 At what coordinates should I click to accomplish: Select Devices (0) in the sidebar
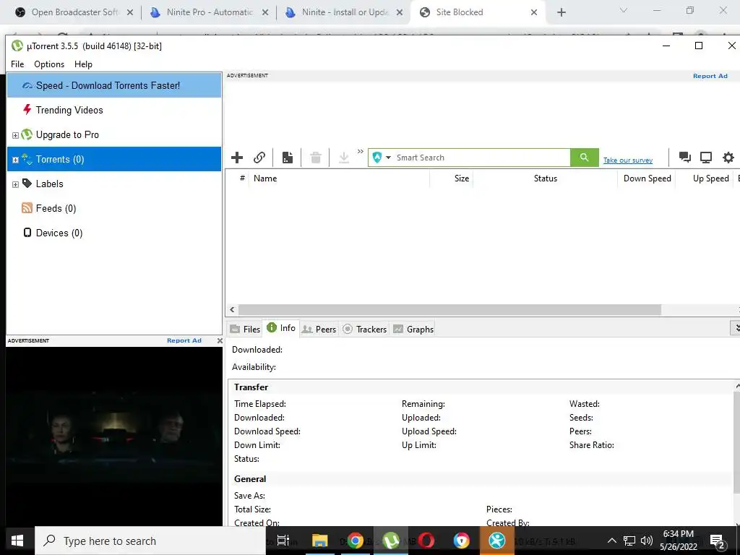(113, 233)
